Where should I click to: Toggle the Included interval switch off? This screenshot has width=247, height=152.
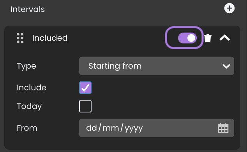[187, 38]
